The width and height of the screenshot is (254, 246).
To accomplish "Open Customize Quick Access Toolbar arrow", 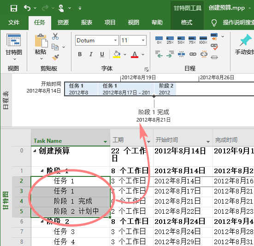I will tap(80, 8).
